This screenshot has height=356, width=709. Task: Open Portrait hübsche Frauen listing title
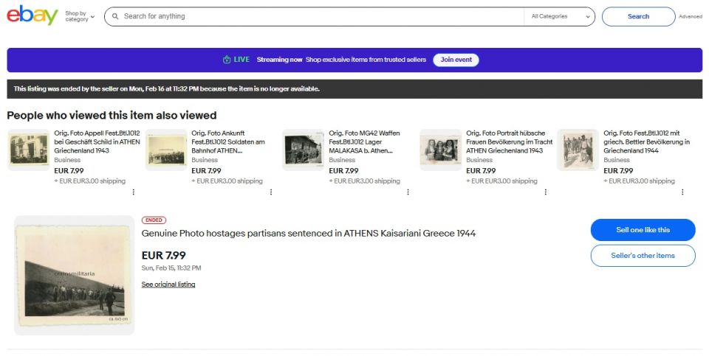coord(509,142)
